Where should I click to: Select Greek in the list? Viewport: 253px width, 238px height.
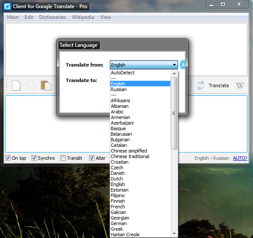[x=140, y=229]
